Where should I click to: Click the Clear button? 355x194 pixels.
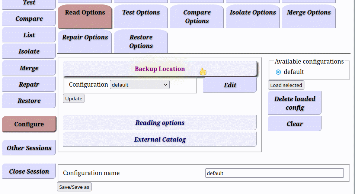(295, 124)
